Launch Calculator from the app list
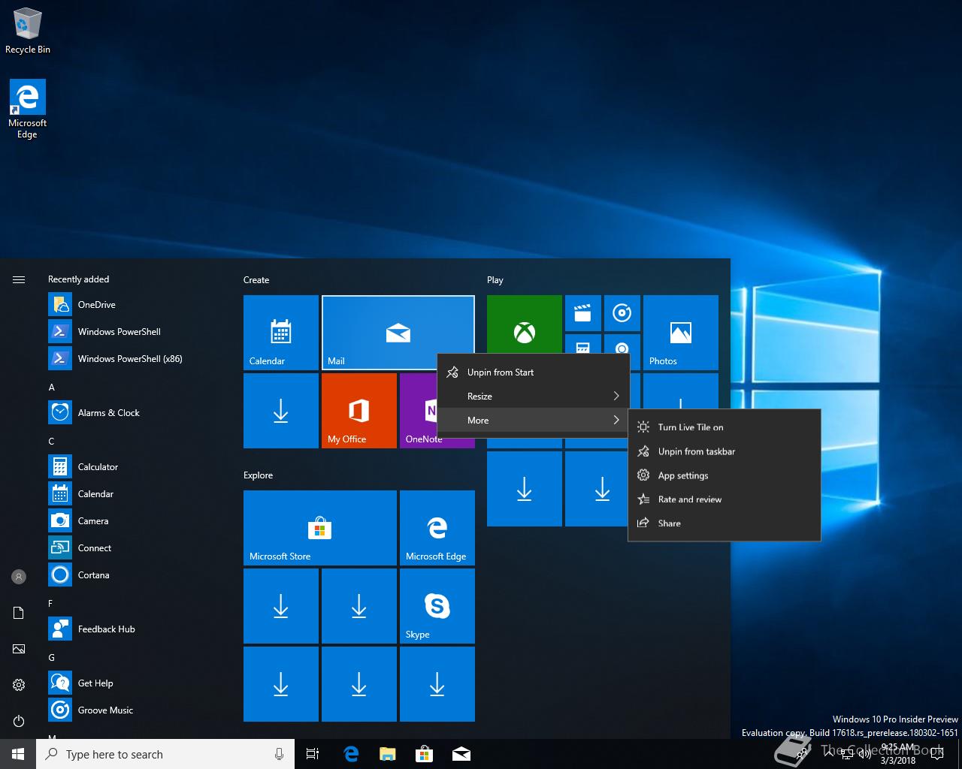 (x=120, y=466)
